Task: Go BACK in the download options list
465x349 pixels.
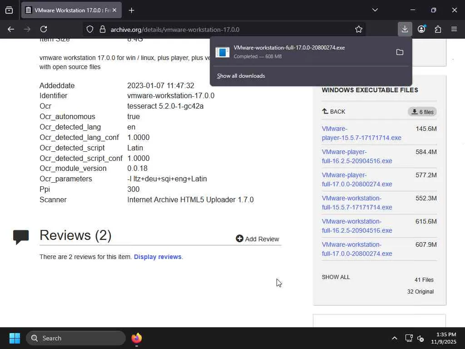Action: click(334, 112)
